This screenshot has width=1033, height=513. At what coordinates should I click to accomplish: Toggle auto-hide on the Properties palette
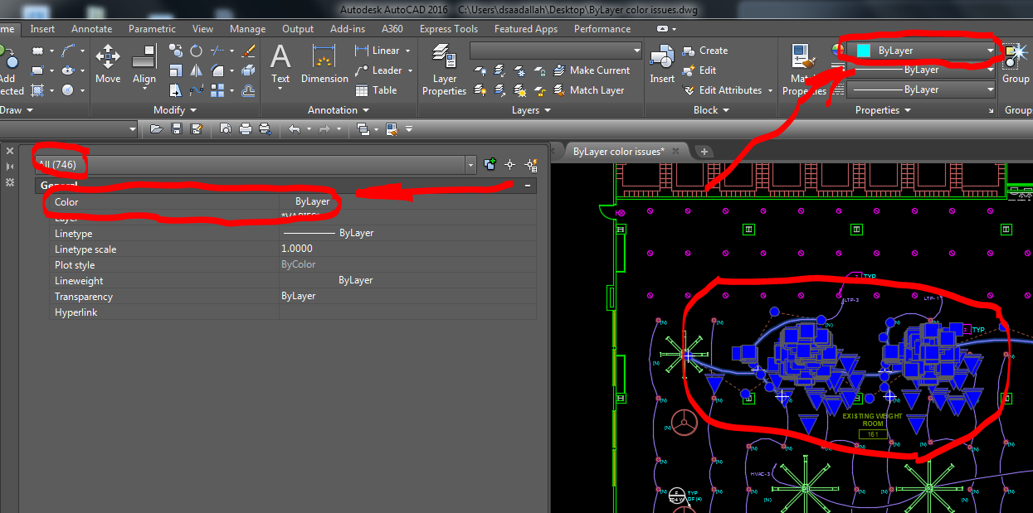(12, 165)
